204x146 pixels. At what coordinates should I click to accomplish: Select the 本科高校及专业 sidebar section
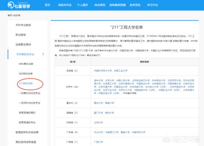(x=25, y=54)
